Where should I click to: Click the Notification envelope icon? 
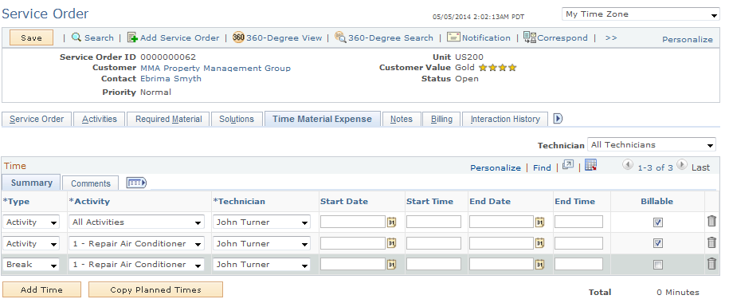coord(453,37)
